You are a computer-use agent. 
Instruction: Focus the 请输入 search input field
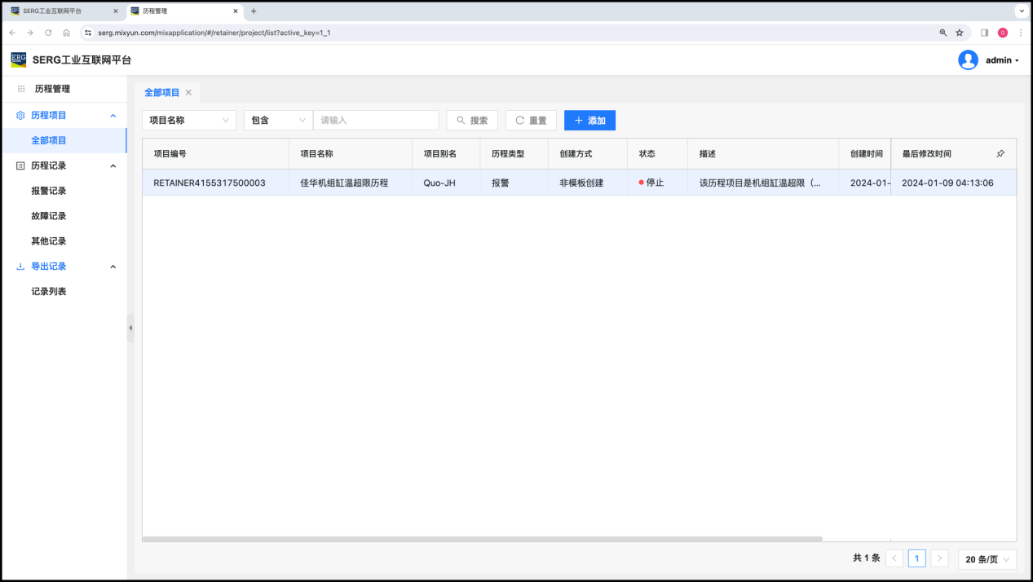tap(376, 121)
